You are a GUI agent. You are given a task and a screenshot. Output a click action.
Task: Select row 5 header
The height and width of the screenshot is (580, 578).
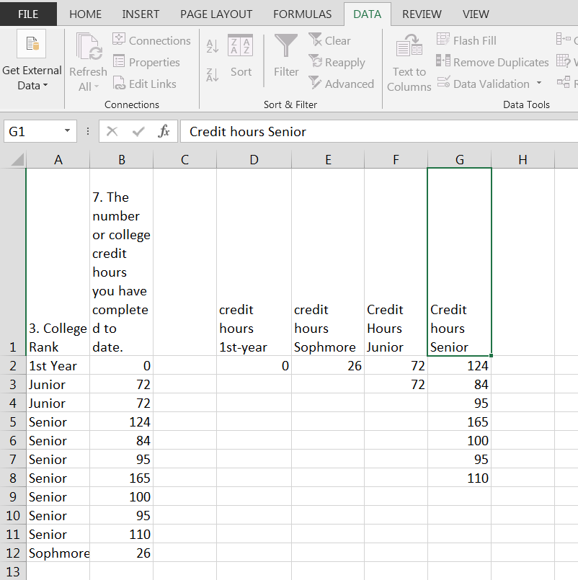pos(13,421)
